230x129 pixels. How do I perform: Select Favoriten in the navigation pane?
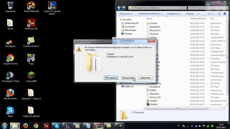[127, 20]
